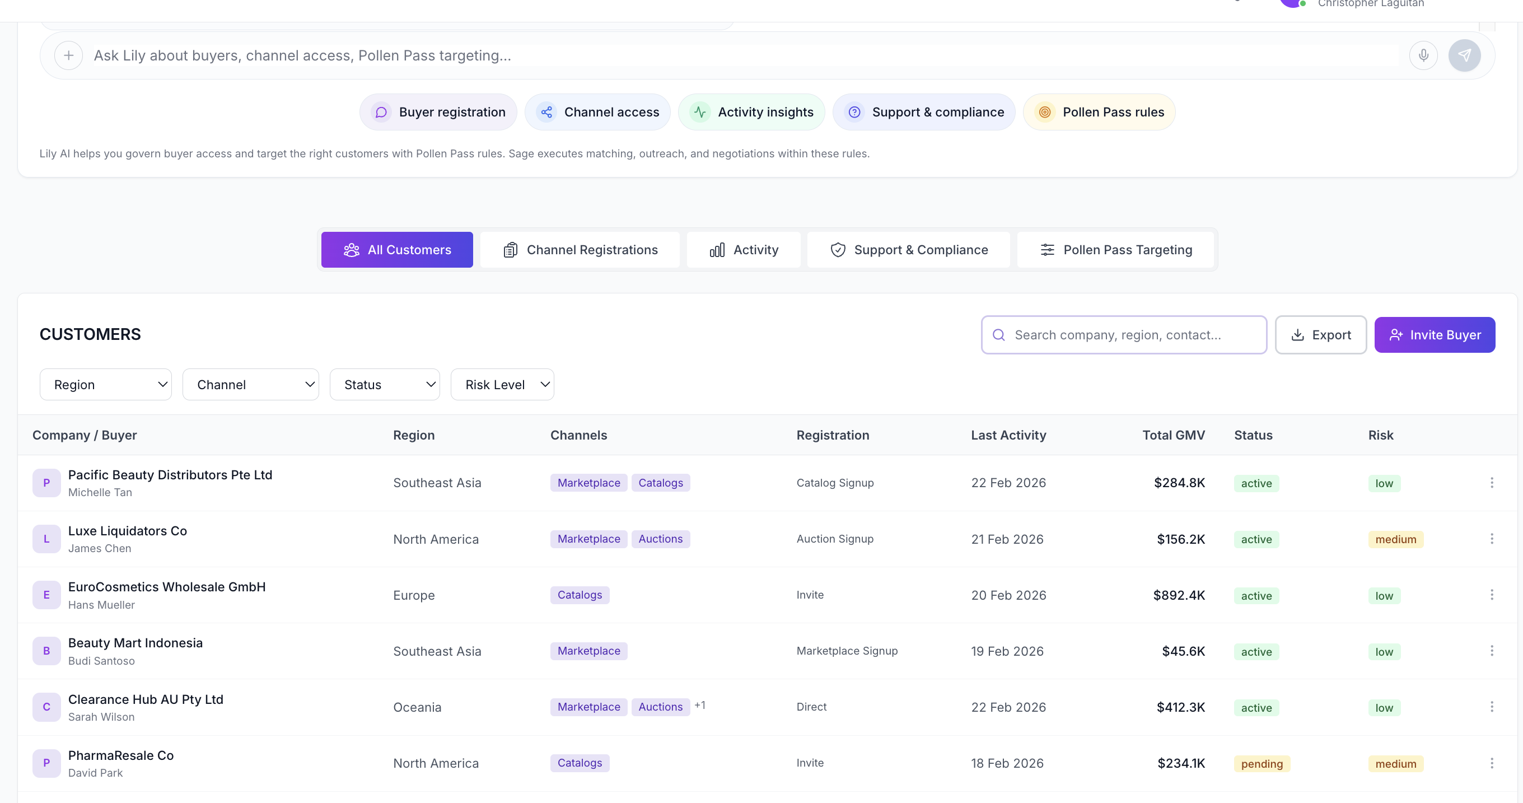Click the P avatar for Pacific Beauty Distributors
The image size is (1523, 803).
(46, 483)
